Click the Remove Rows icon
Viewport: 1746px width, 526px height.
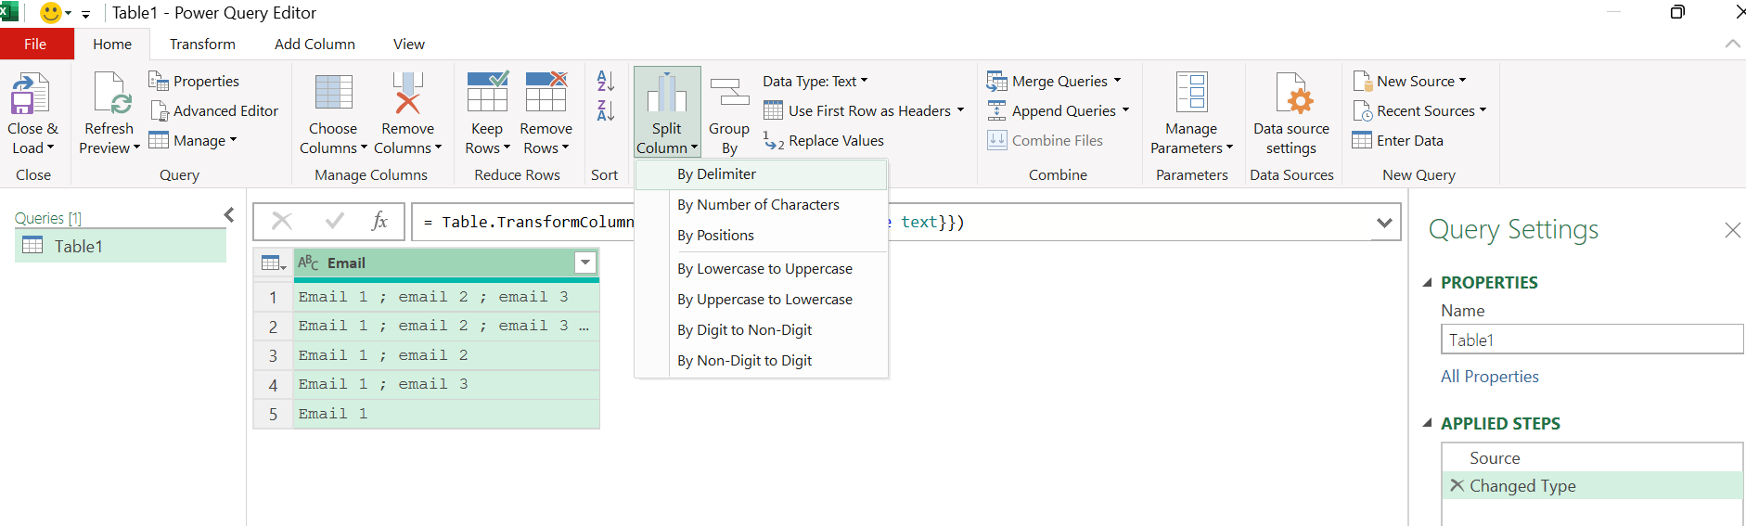[x=546, y=92]
